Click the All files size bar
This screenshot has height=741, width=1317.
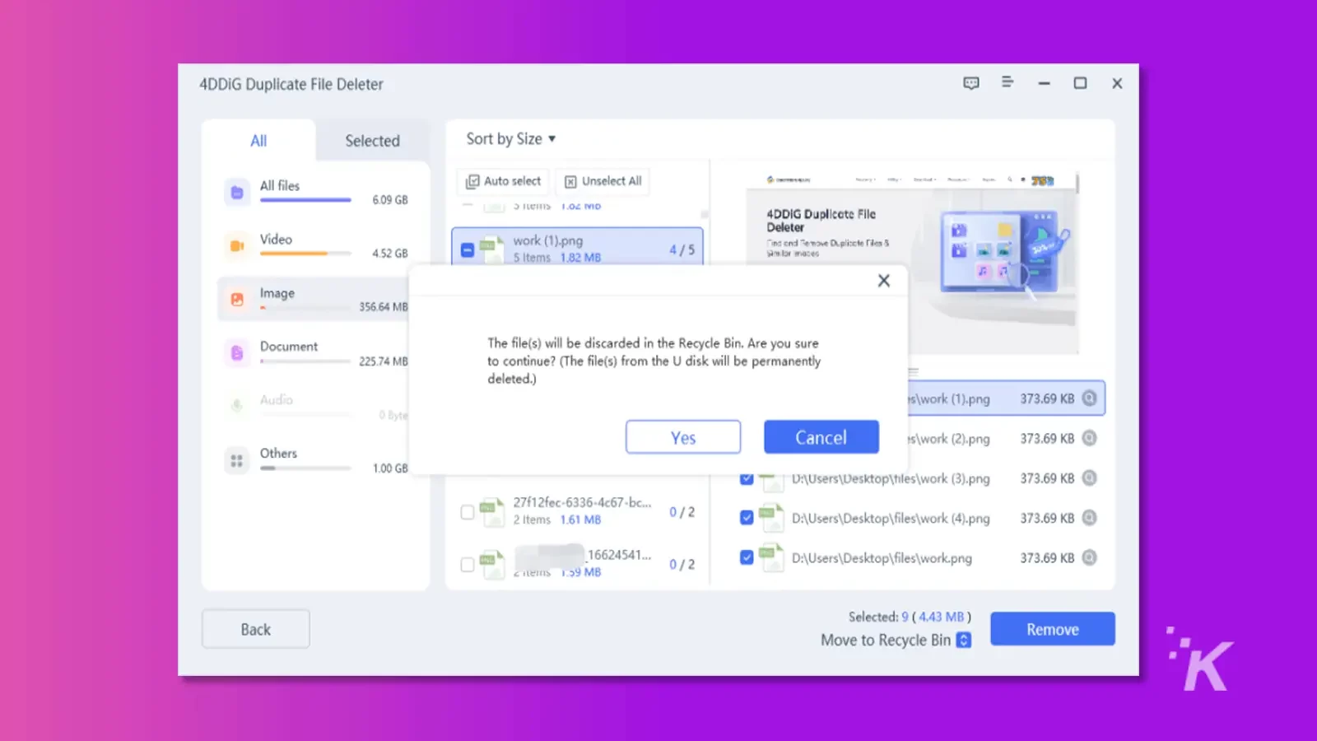tap(305, 200)
